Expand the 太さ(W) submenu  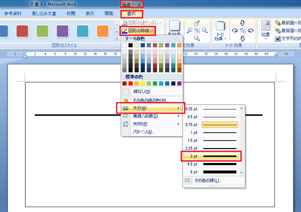(x=149, y=108)
